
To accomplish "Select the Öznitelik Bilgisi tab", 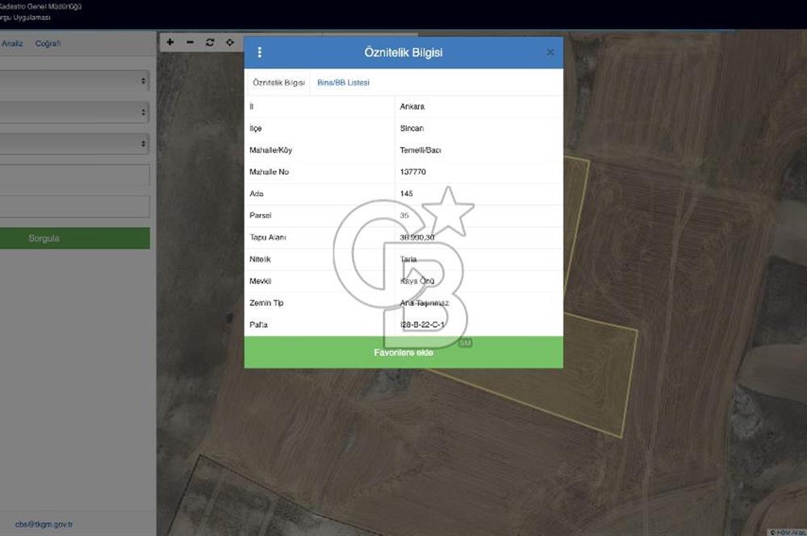I will [x=278, y=82].
